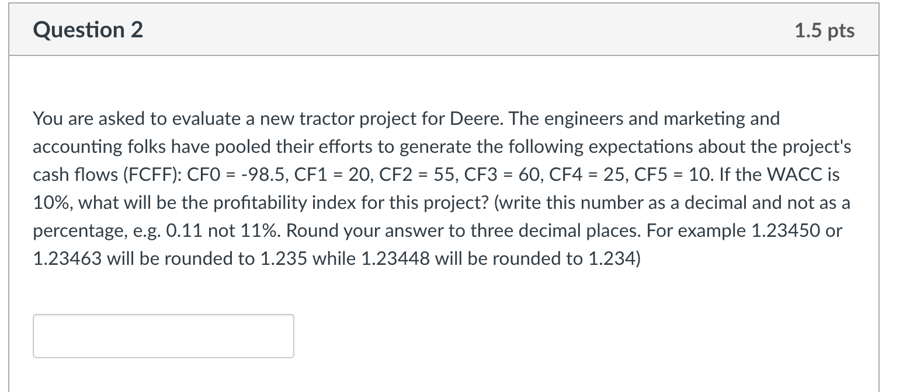
Task: Click the example value 1.23448
Action: pos(397,259)
